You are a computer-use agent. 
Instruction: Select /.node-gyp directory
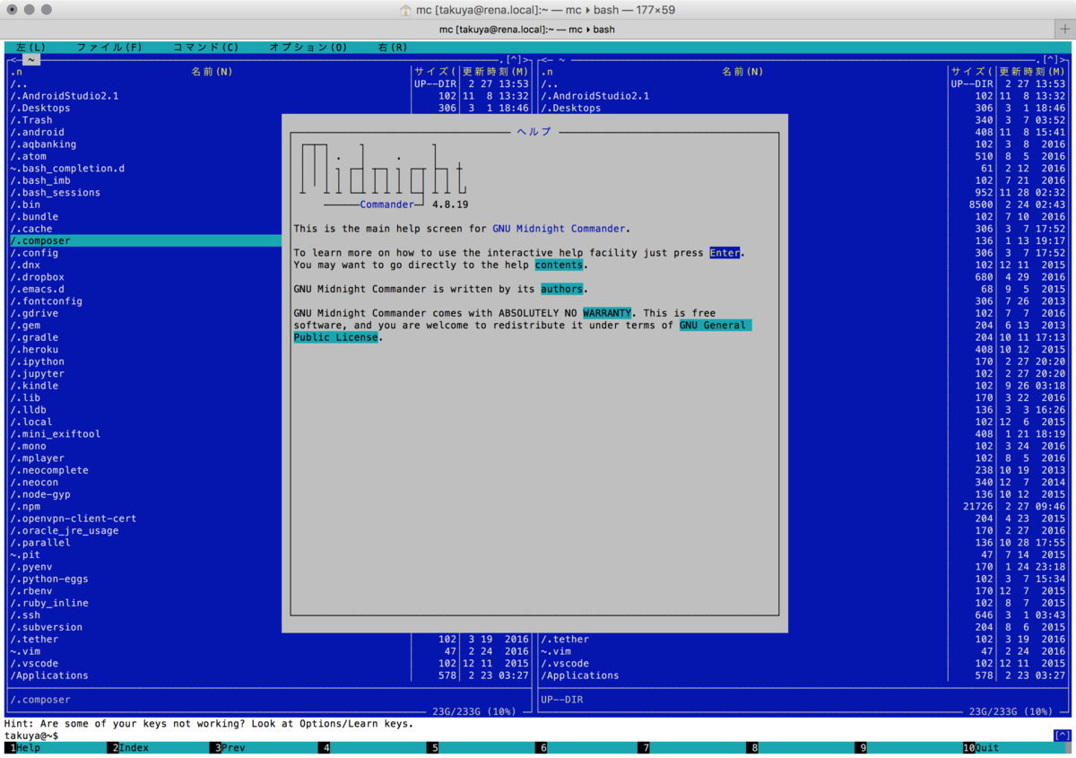[x=40, y=495]
